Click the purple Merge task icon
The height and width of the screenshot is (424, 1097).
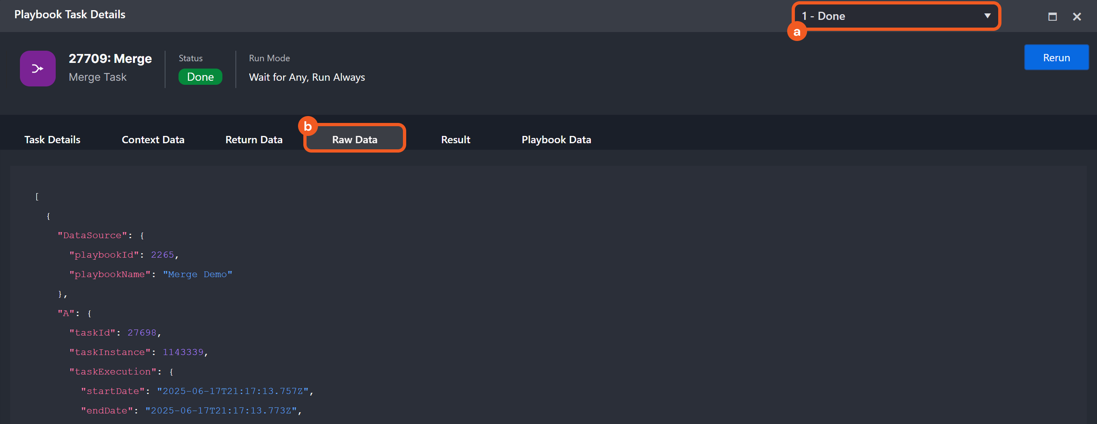tap(37, 69)
